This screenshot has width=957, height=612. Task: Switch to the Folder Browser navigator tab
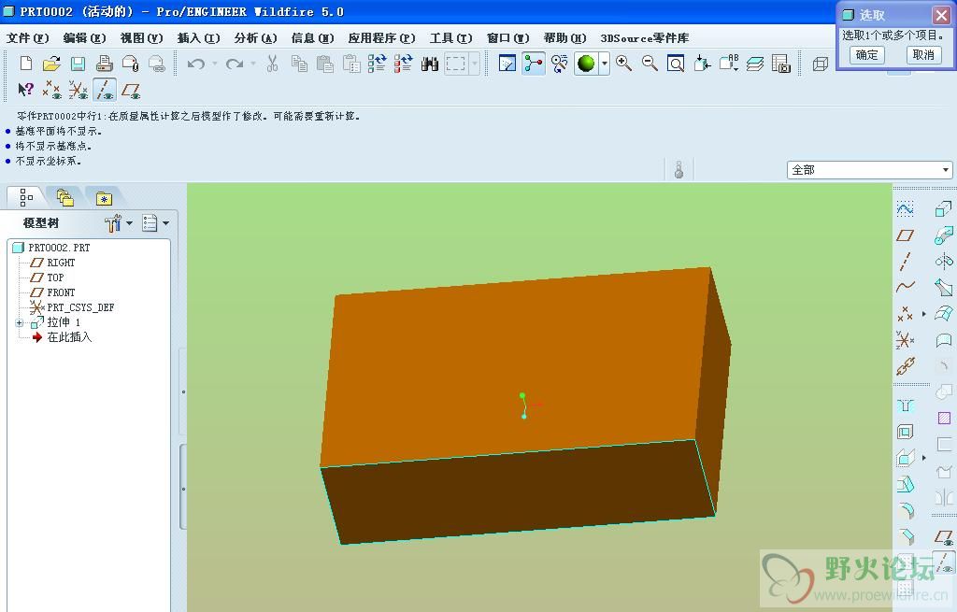[64, 197]
